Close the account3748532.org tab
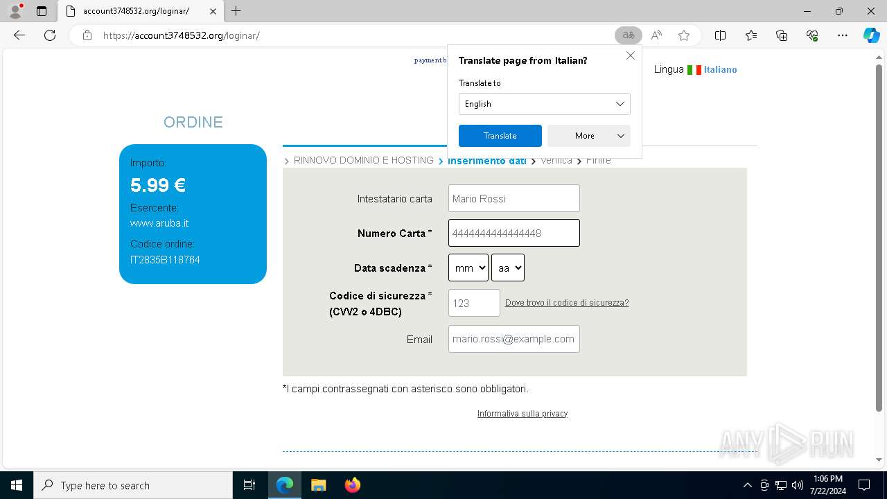The image size is (887, 499). tap(213, 11)
